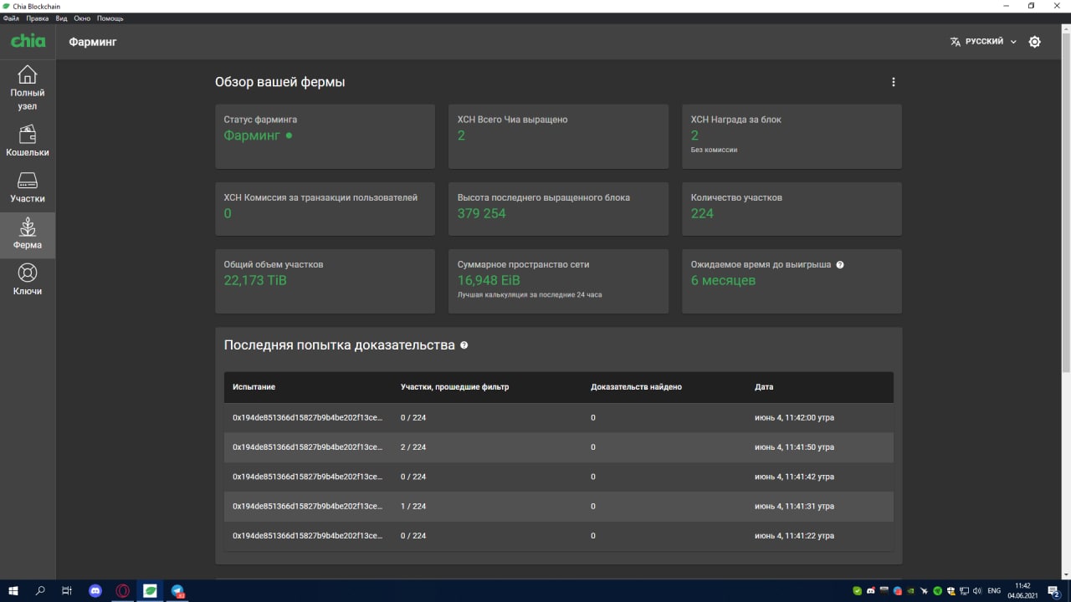The height and width of the screenshot is (602, 1071).
Task: Click the NVIDIA tray icon
Action: pyautogui.click(x=910, y=591)
